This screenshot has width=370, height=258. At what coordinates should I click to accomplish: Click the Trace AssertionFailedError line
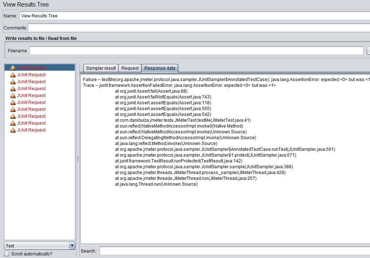pos(179,85)
